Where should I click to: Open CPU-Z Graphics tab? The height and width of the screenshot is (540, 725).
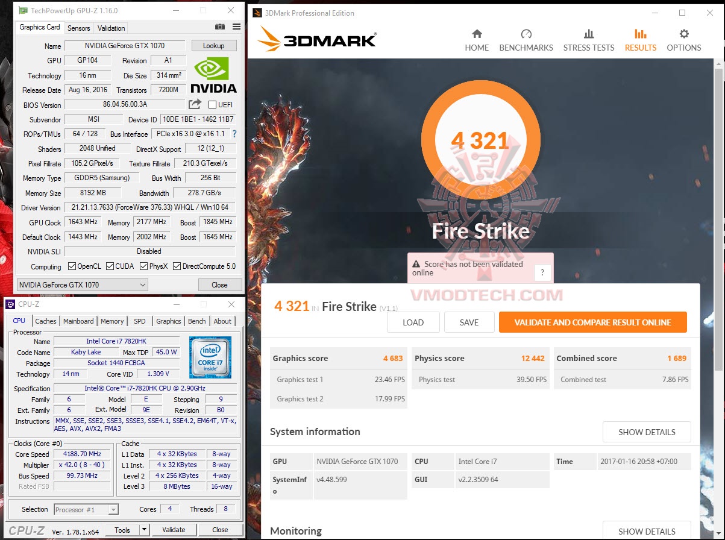(169, 321)
